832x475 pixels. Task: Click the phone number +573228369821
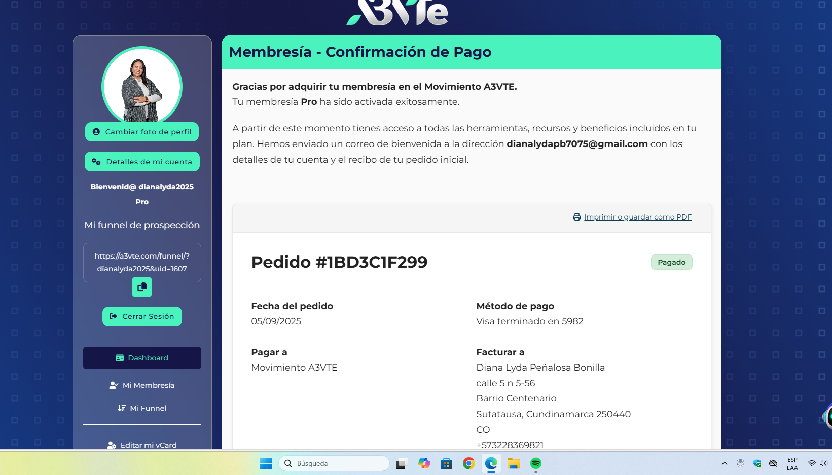(x=510, y=445)
